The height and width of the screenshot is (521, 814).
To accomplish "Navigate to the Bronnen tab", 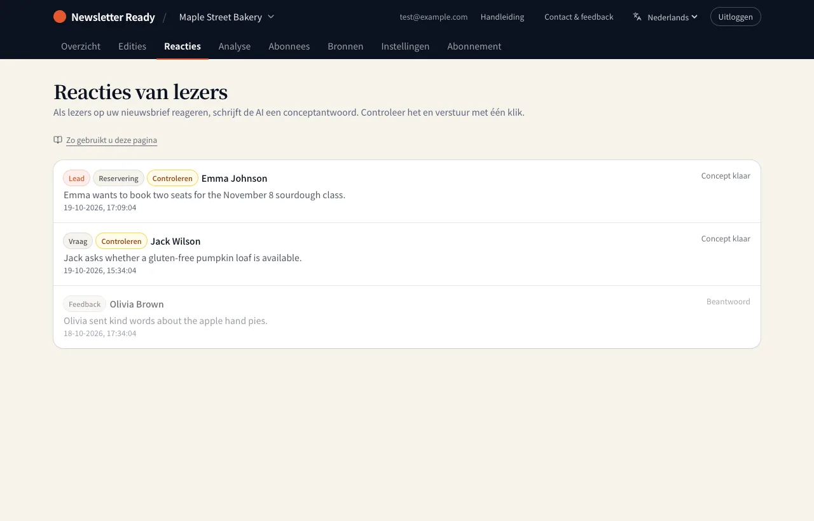I will [345, 46].
